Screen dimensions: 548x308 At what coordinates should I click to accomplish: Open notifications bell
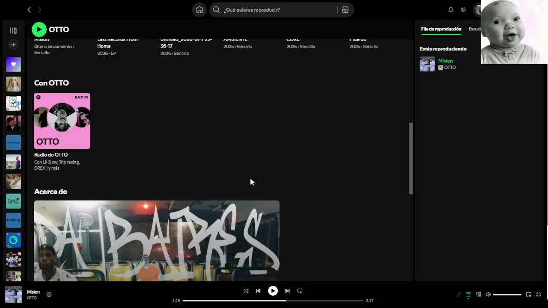[x=451, y=10]
